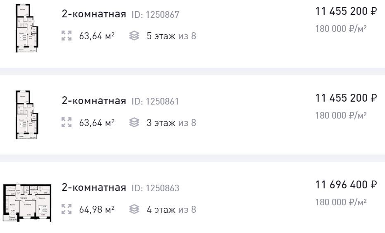Open floor plan thumbnail for ID 1250867

click(27, 28)
